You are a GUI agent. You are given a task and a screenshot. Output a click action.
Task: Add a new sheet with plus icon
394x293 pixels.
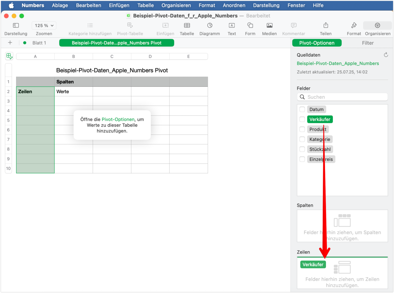[x=10, y=43]
